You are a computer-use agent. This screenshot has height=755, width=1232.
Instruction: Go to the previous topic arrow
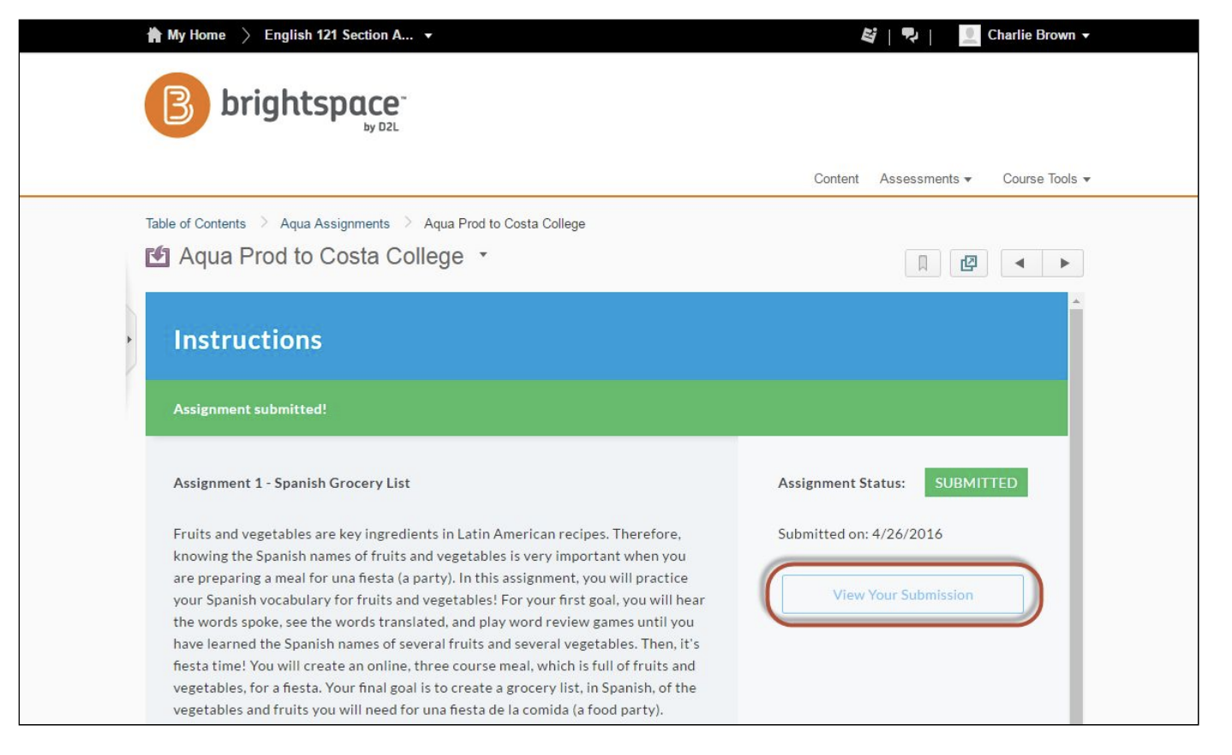pyautogui.click(x=1020, y=263)
